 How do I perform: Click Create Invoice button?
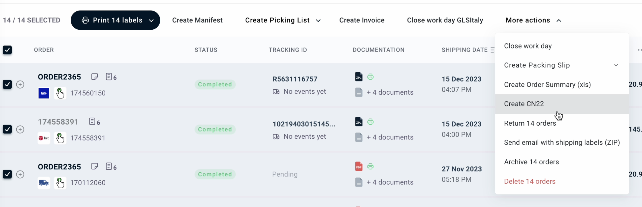(x=362, y=20)
